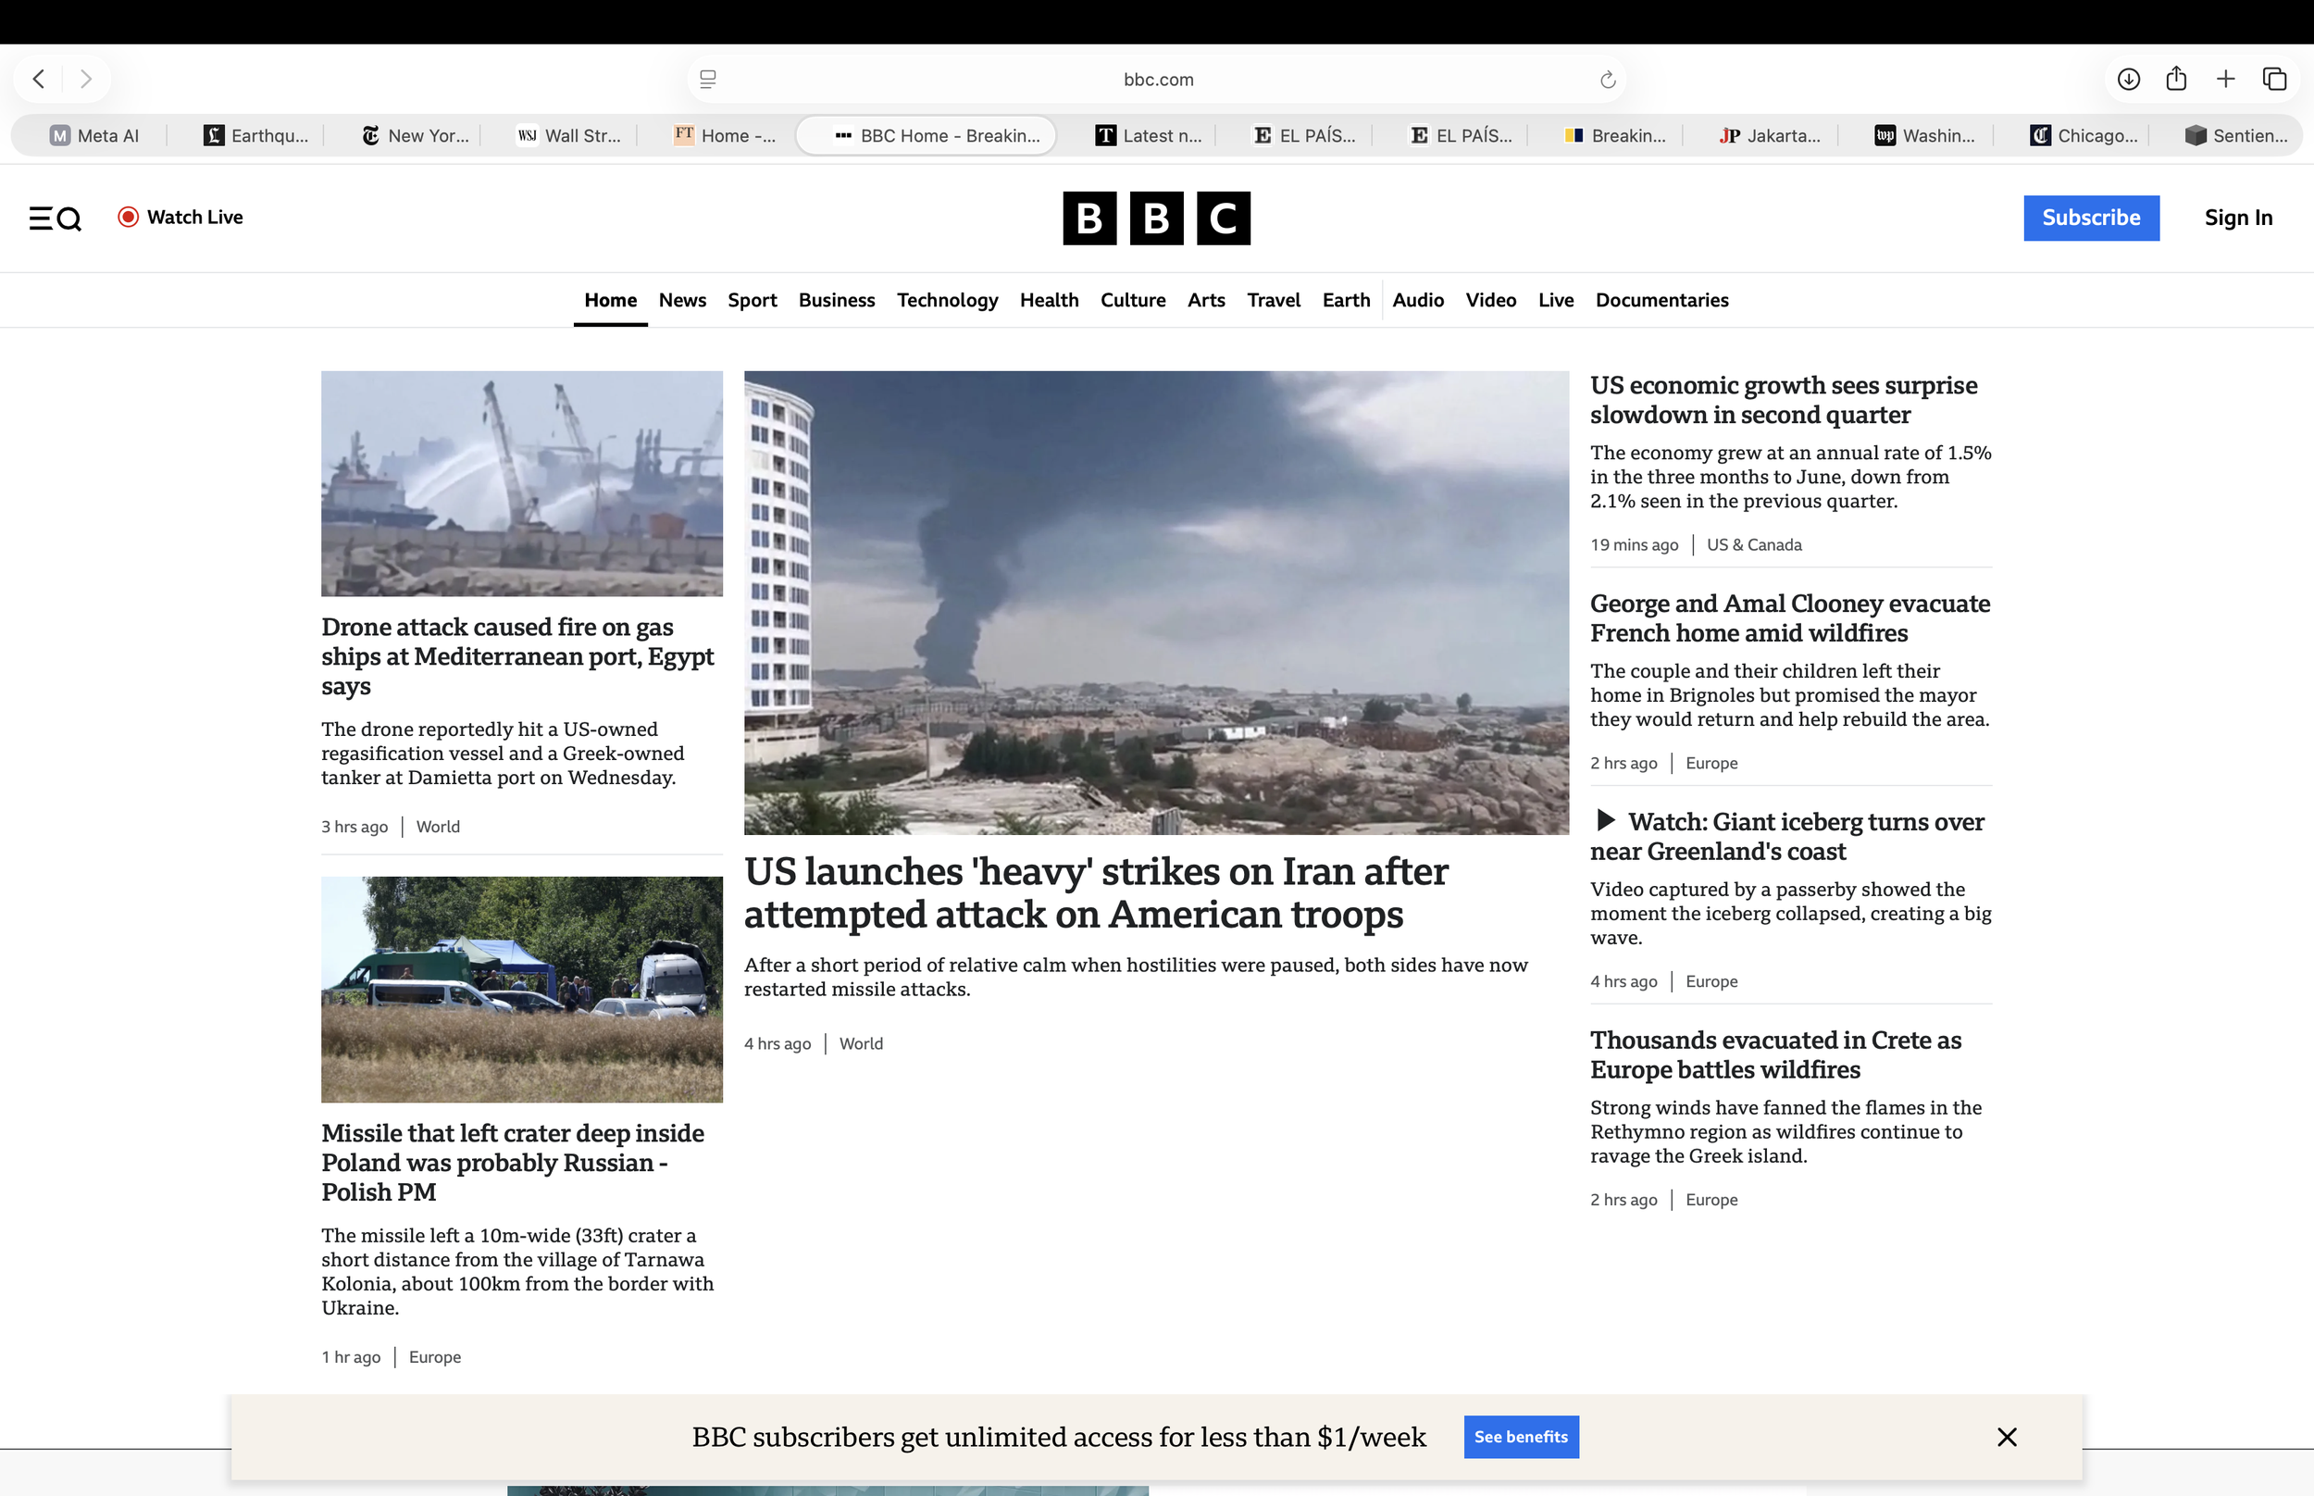Open the Poland missile crater headline
2314x1496 pixels.
pyautogui.click(x=513, y=1163)
